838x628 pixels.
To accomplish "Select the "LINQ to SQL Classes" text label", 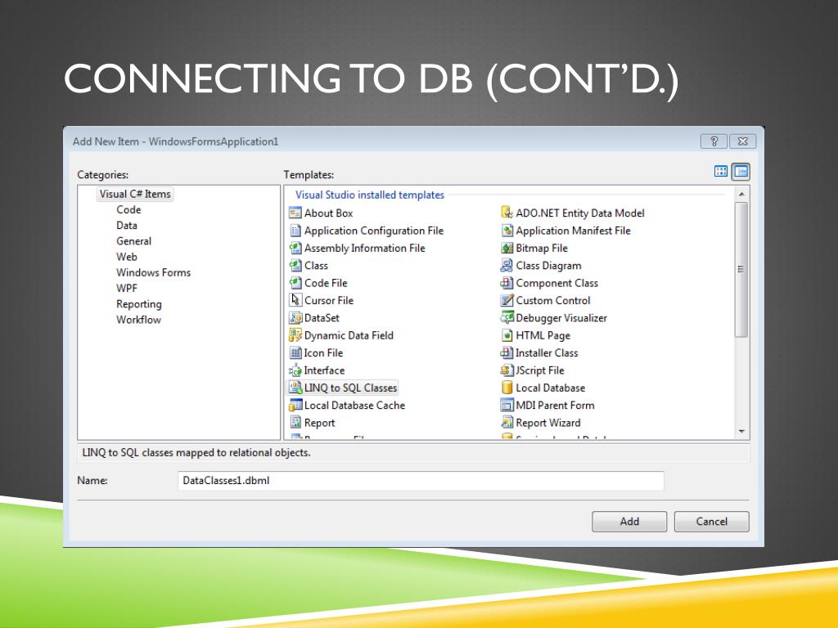I will coord(350,388).
